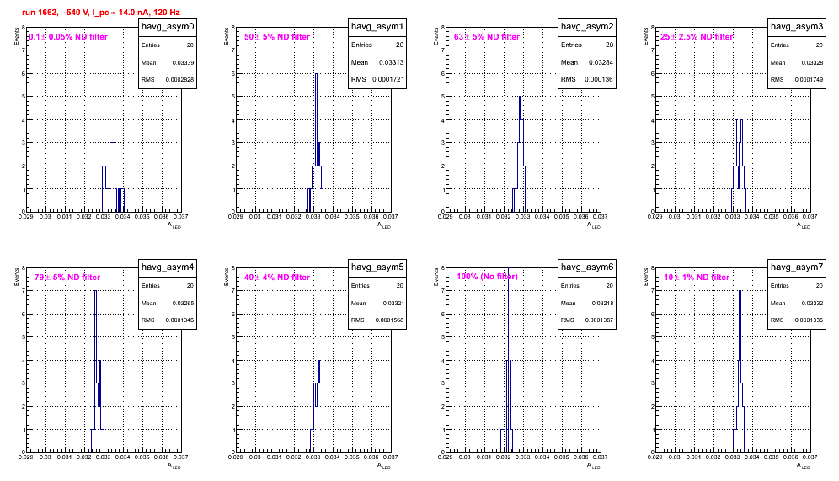Click the Mean value 0.03218

point(602,303)
